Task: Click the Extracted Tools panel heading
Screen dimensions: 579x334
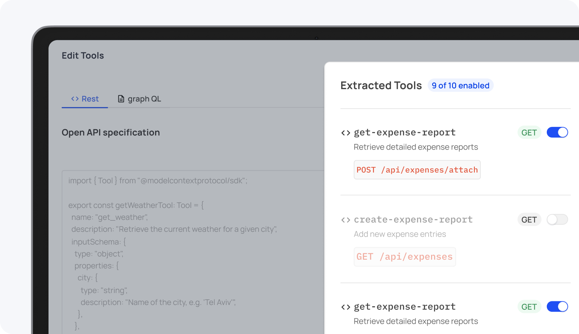Action: click(381, 85)
